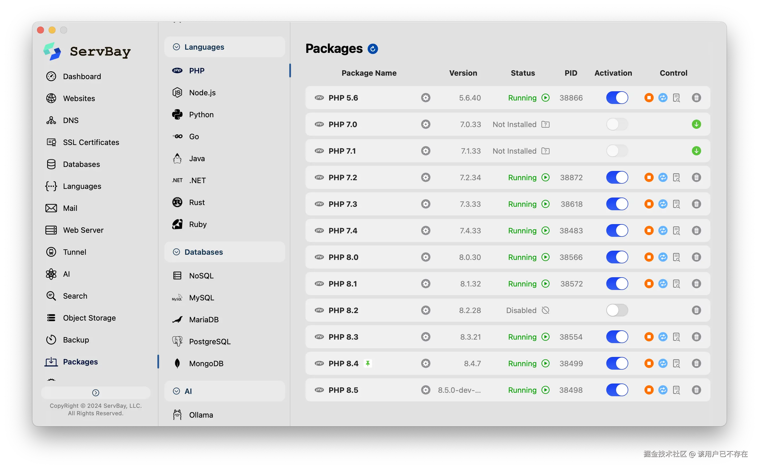Restart PHP 7.2 using the blue restart icon
759x469 pixels.
(x=663, y=177)
